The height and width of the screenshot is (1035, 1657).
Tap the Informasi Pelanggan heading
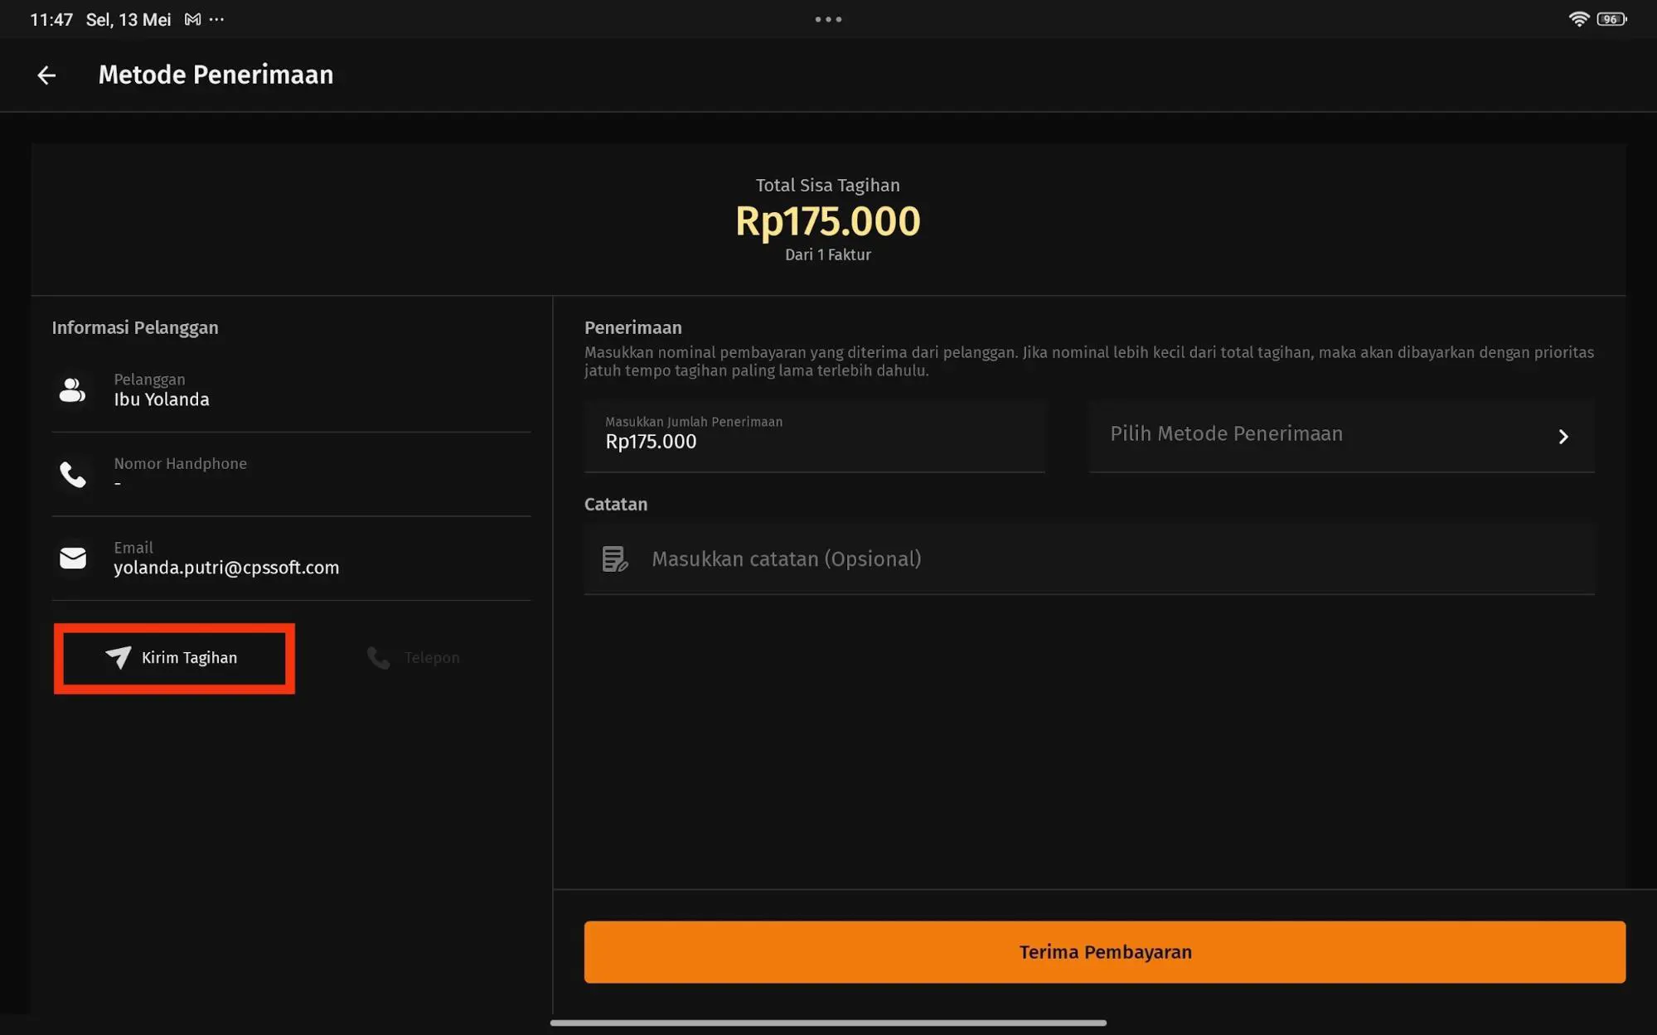135,327
